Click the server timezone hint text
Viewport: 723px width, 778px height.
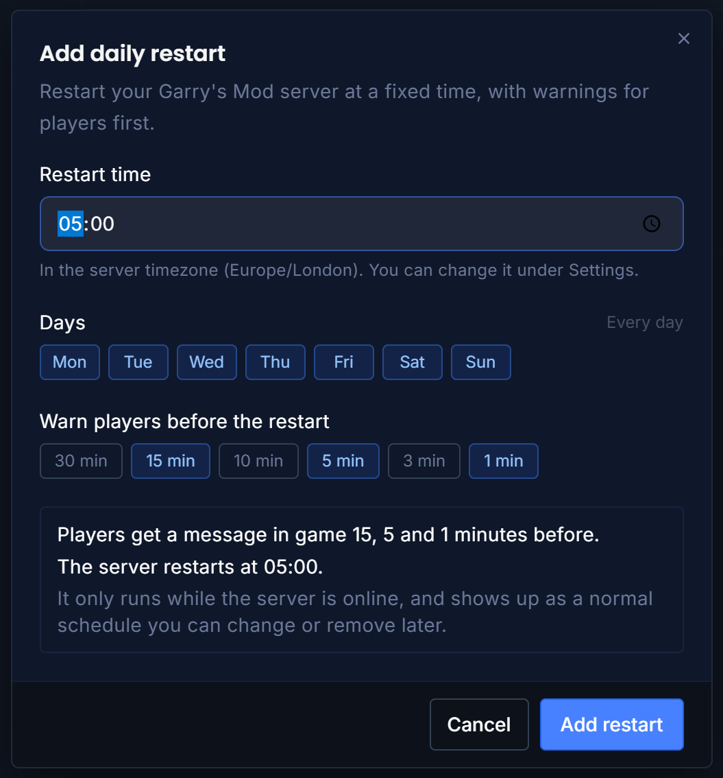(x=339, y=270)
